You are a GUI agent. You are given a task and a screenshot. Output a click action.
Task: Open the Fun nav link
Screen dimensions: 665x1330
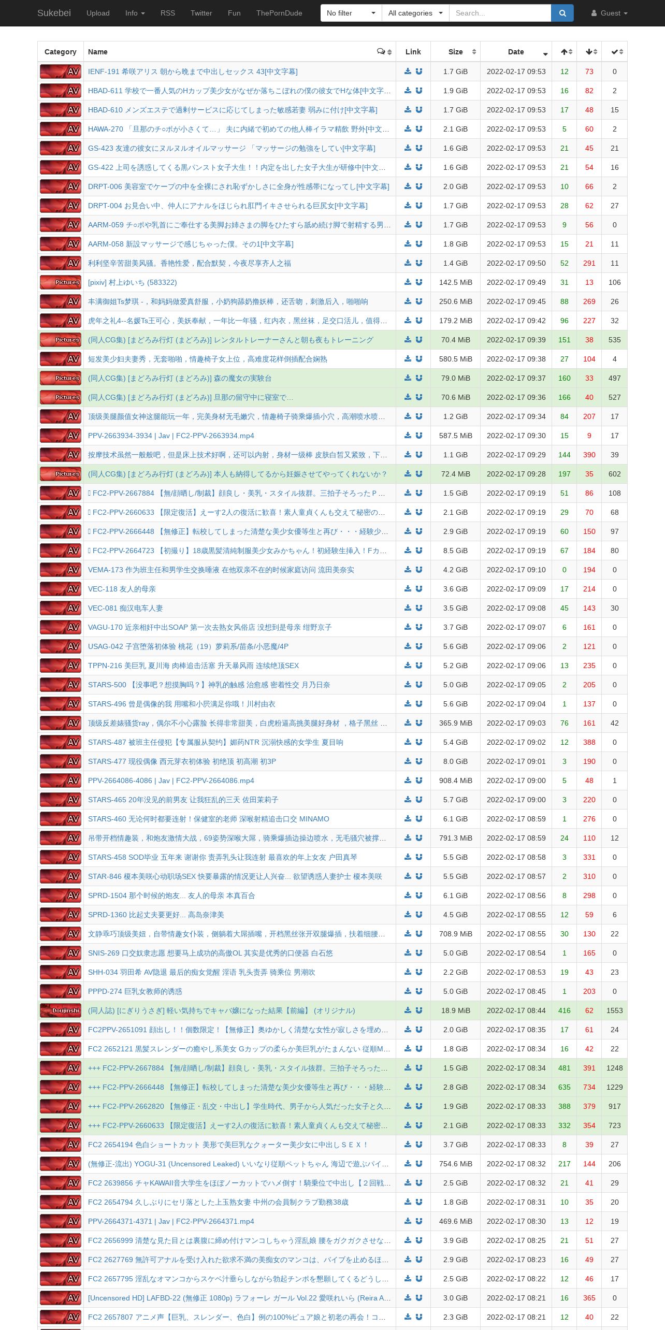coord(234,13)
